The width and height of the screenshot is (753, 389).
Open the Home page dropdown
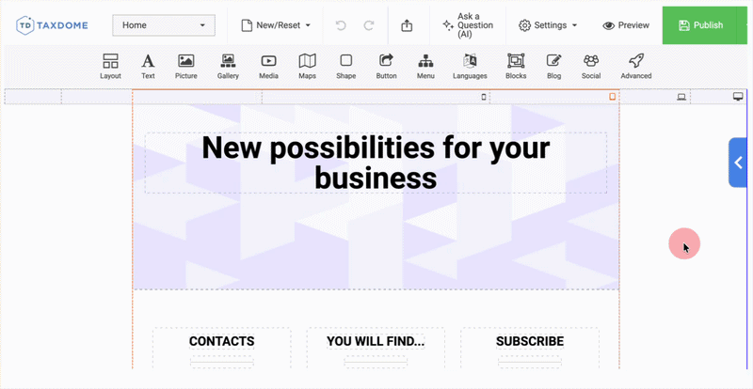pos(164,25)
